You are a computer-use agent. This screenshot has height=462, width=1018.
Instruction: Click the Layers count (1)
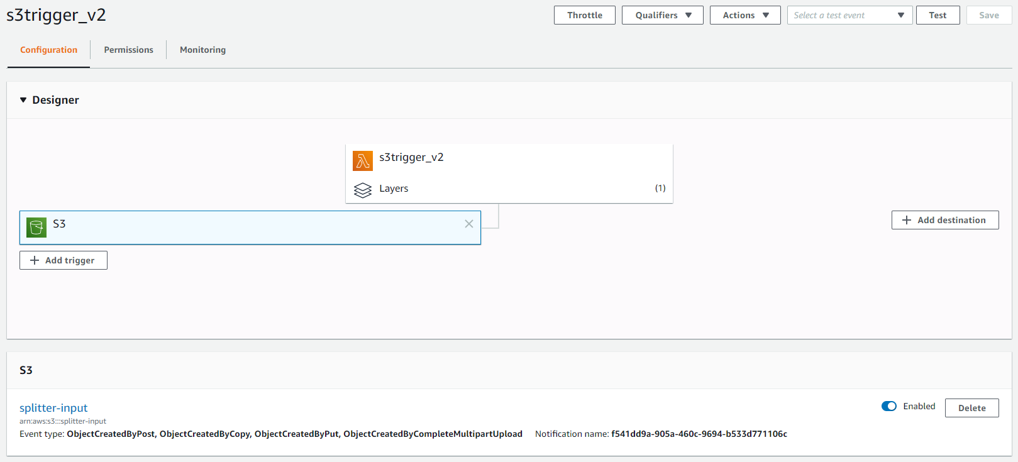660,188
